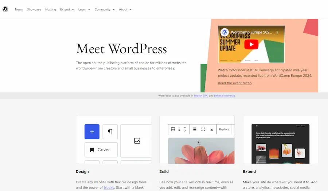Expand the Community dropdown menu
This screenshot has width=328, height=191.
(105, 9)
